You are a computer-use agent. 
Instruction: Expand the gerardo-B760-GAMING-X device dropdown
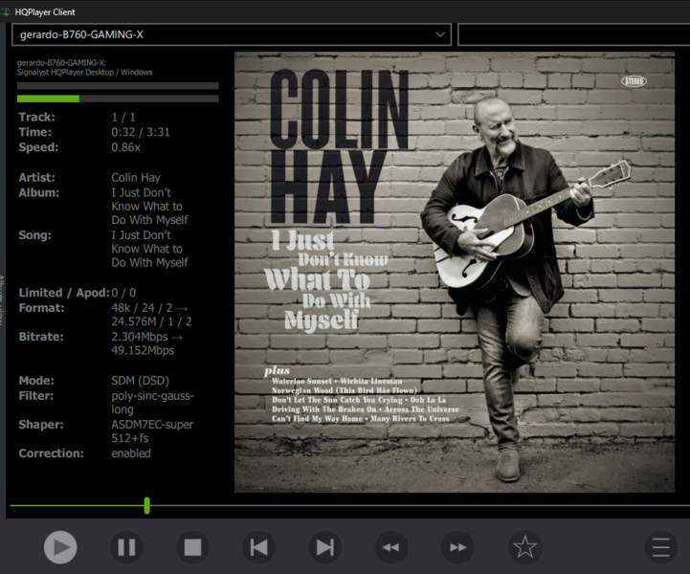coord(232,34)
